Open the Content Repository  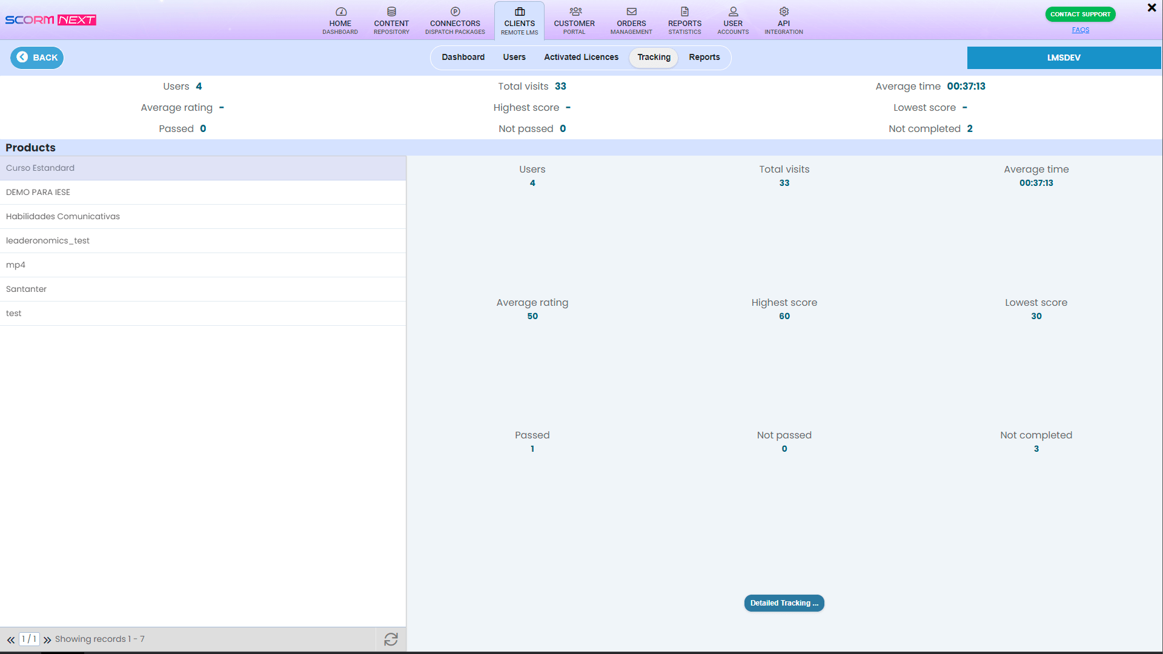click(391, 20)
